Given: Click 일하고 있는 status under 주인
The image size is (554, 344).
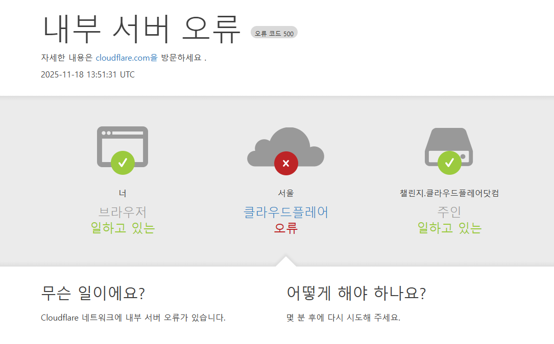Looking at the screenshot, I should point(449,228).
